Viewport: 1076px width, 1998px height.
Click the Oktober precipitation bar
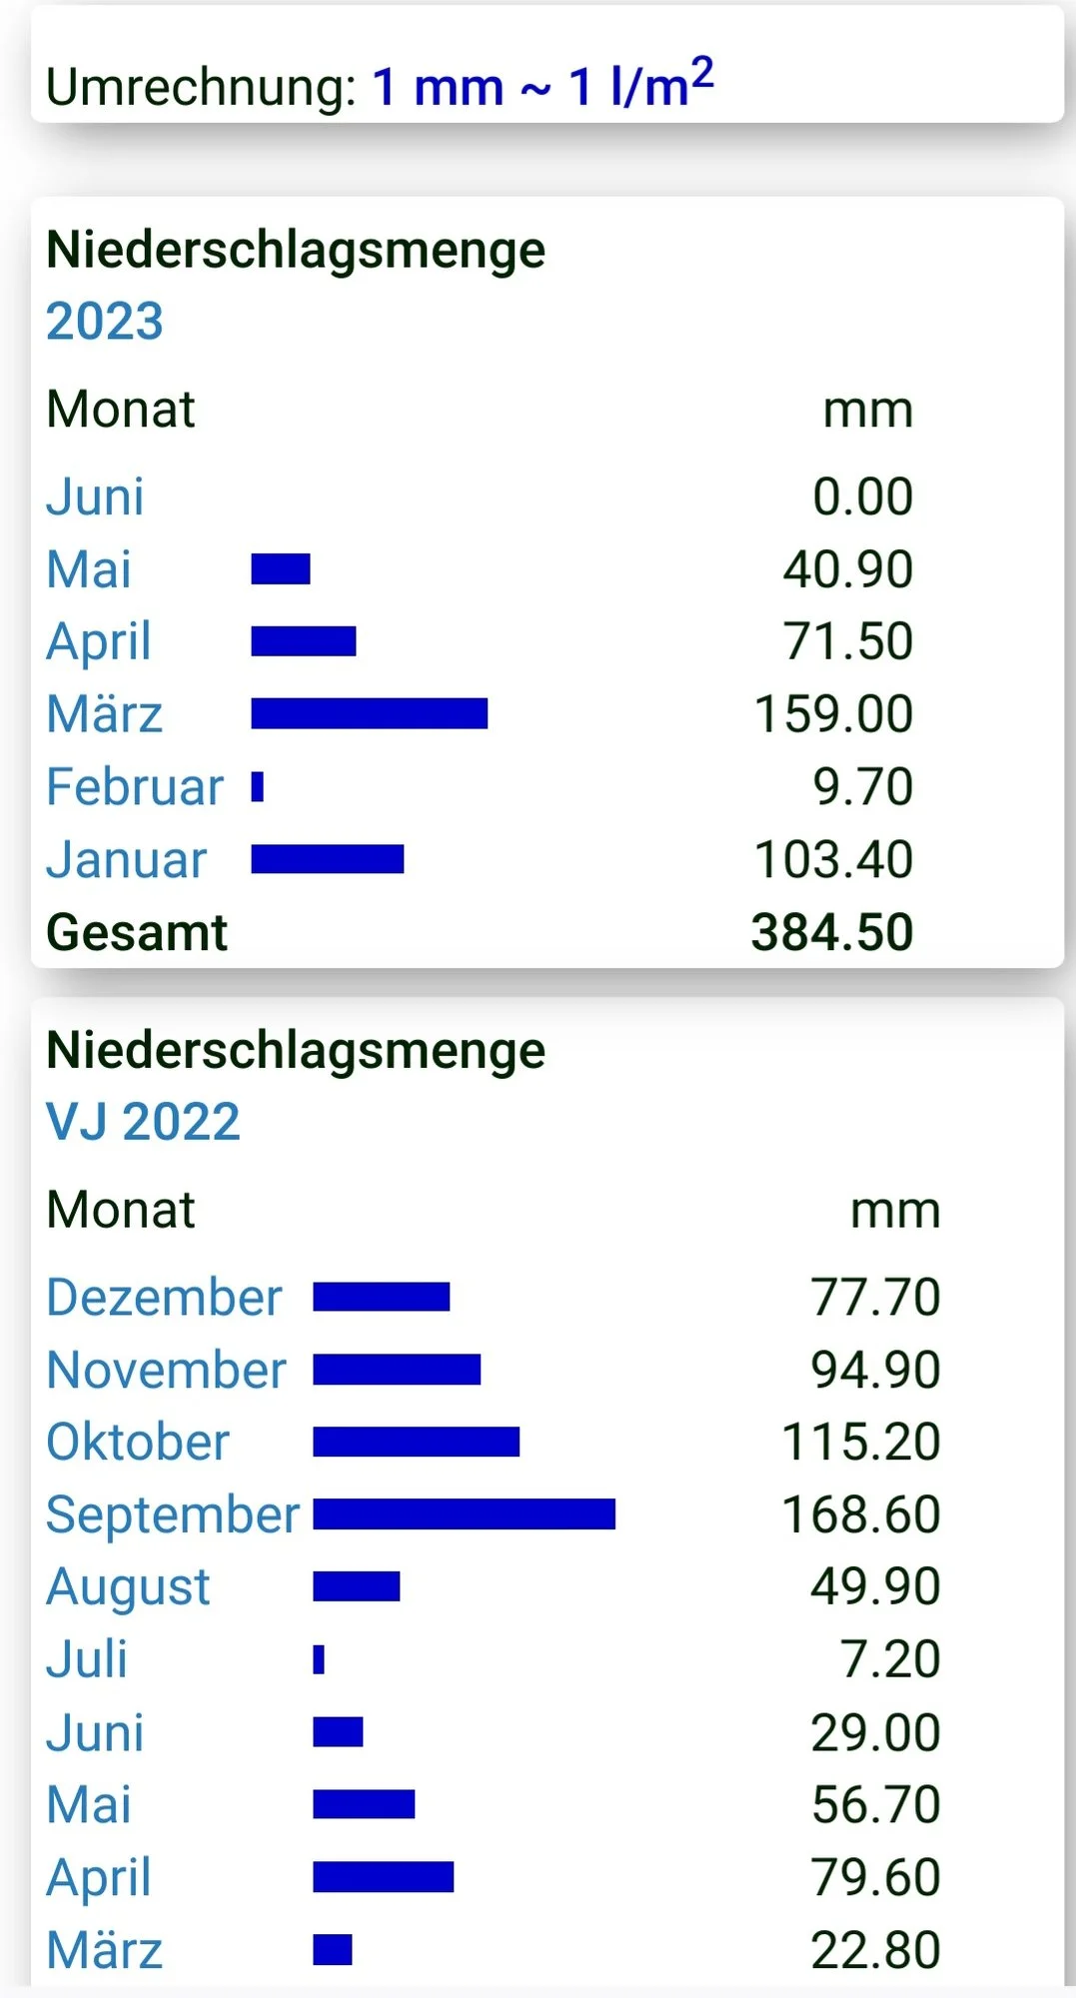coord(416,1442)
